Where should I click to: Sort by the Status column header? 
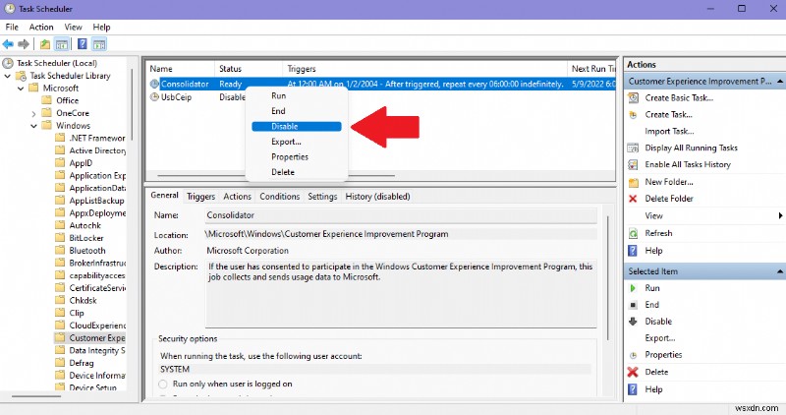tap(249, 69)
